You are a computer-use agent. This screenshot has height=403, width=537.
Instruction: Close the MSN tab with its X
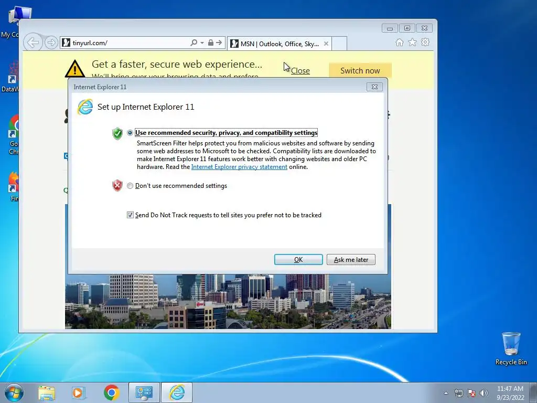[326, 44]
